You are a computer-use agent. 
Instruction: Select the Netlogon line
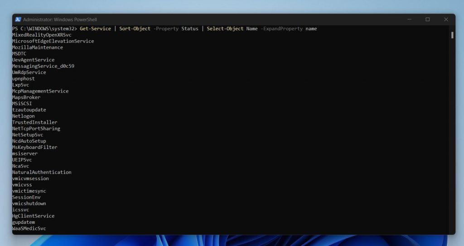[x=24, y=116]
